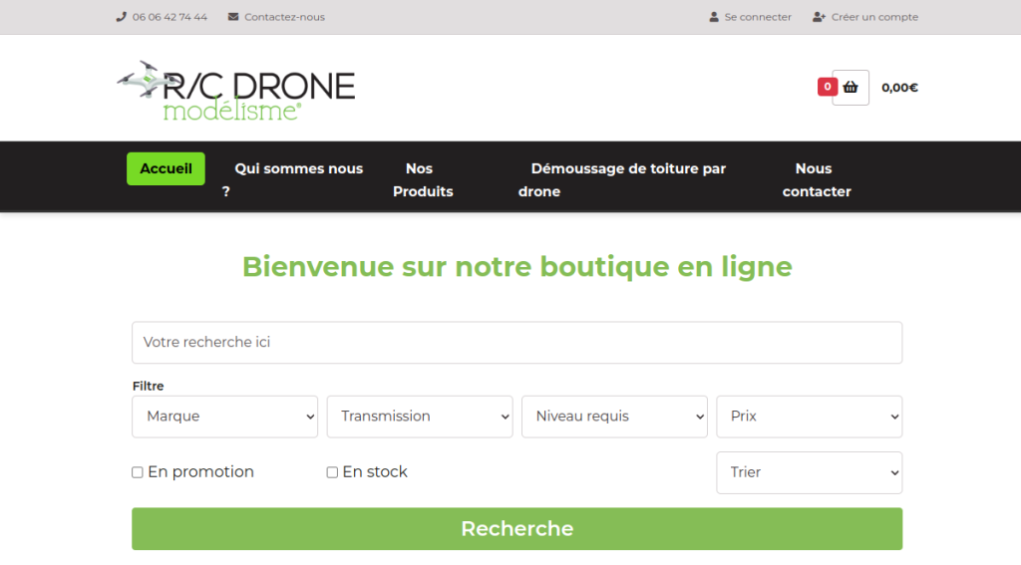Screen dimensions: 1021x565
Task: Check the En stock checkbox
Action: point(332,472)
